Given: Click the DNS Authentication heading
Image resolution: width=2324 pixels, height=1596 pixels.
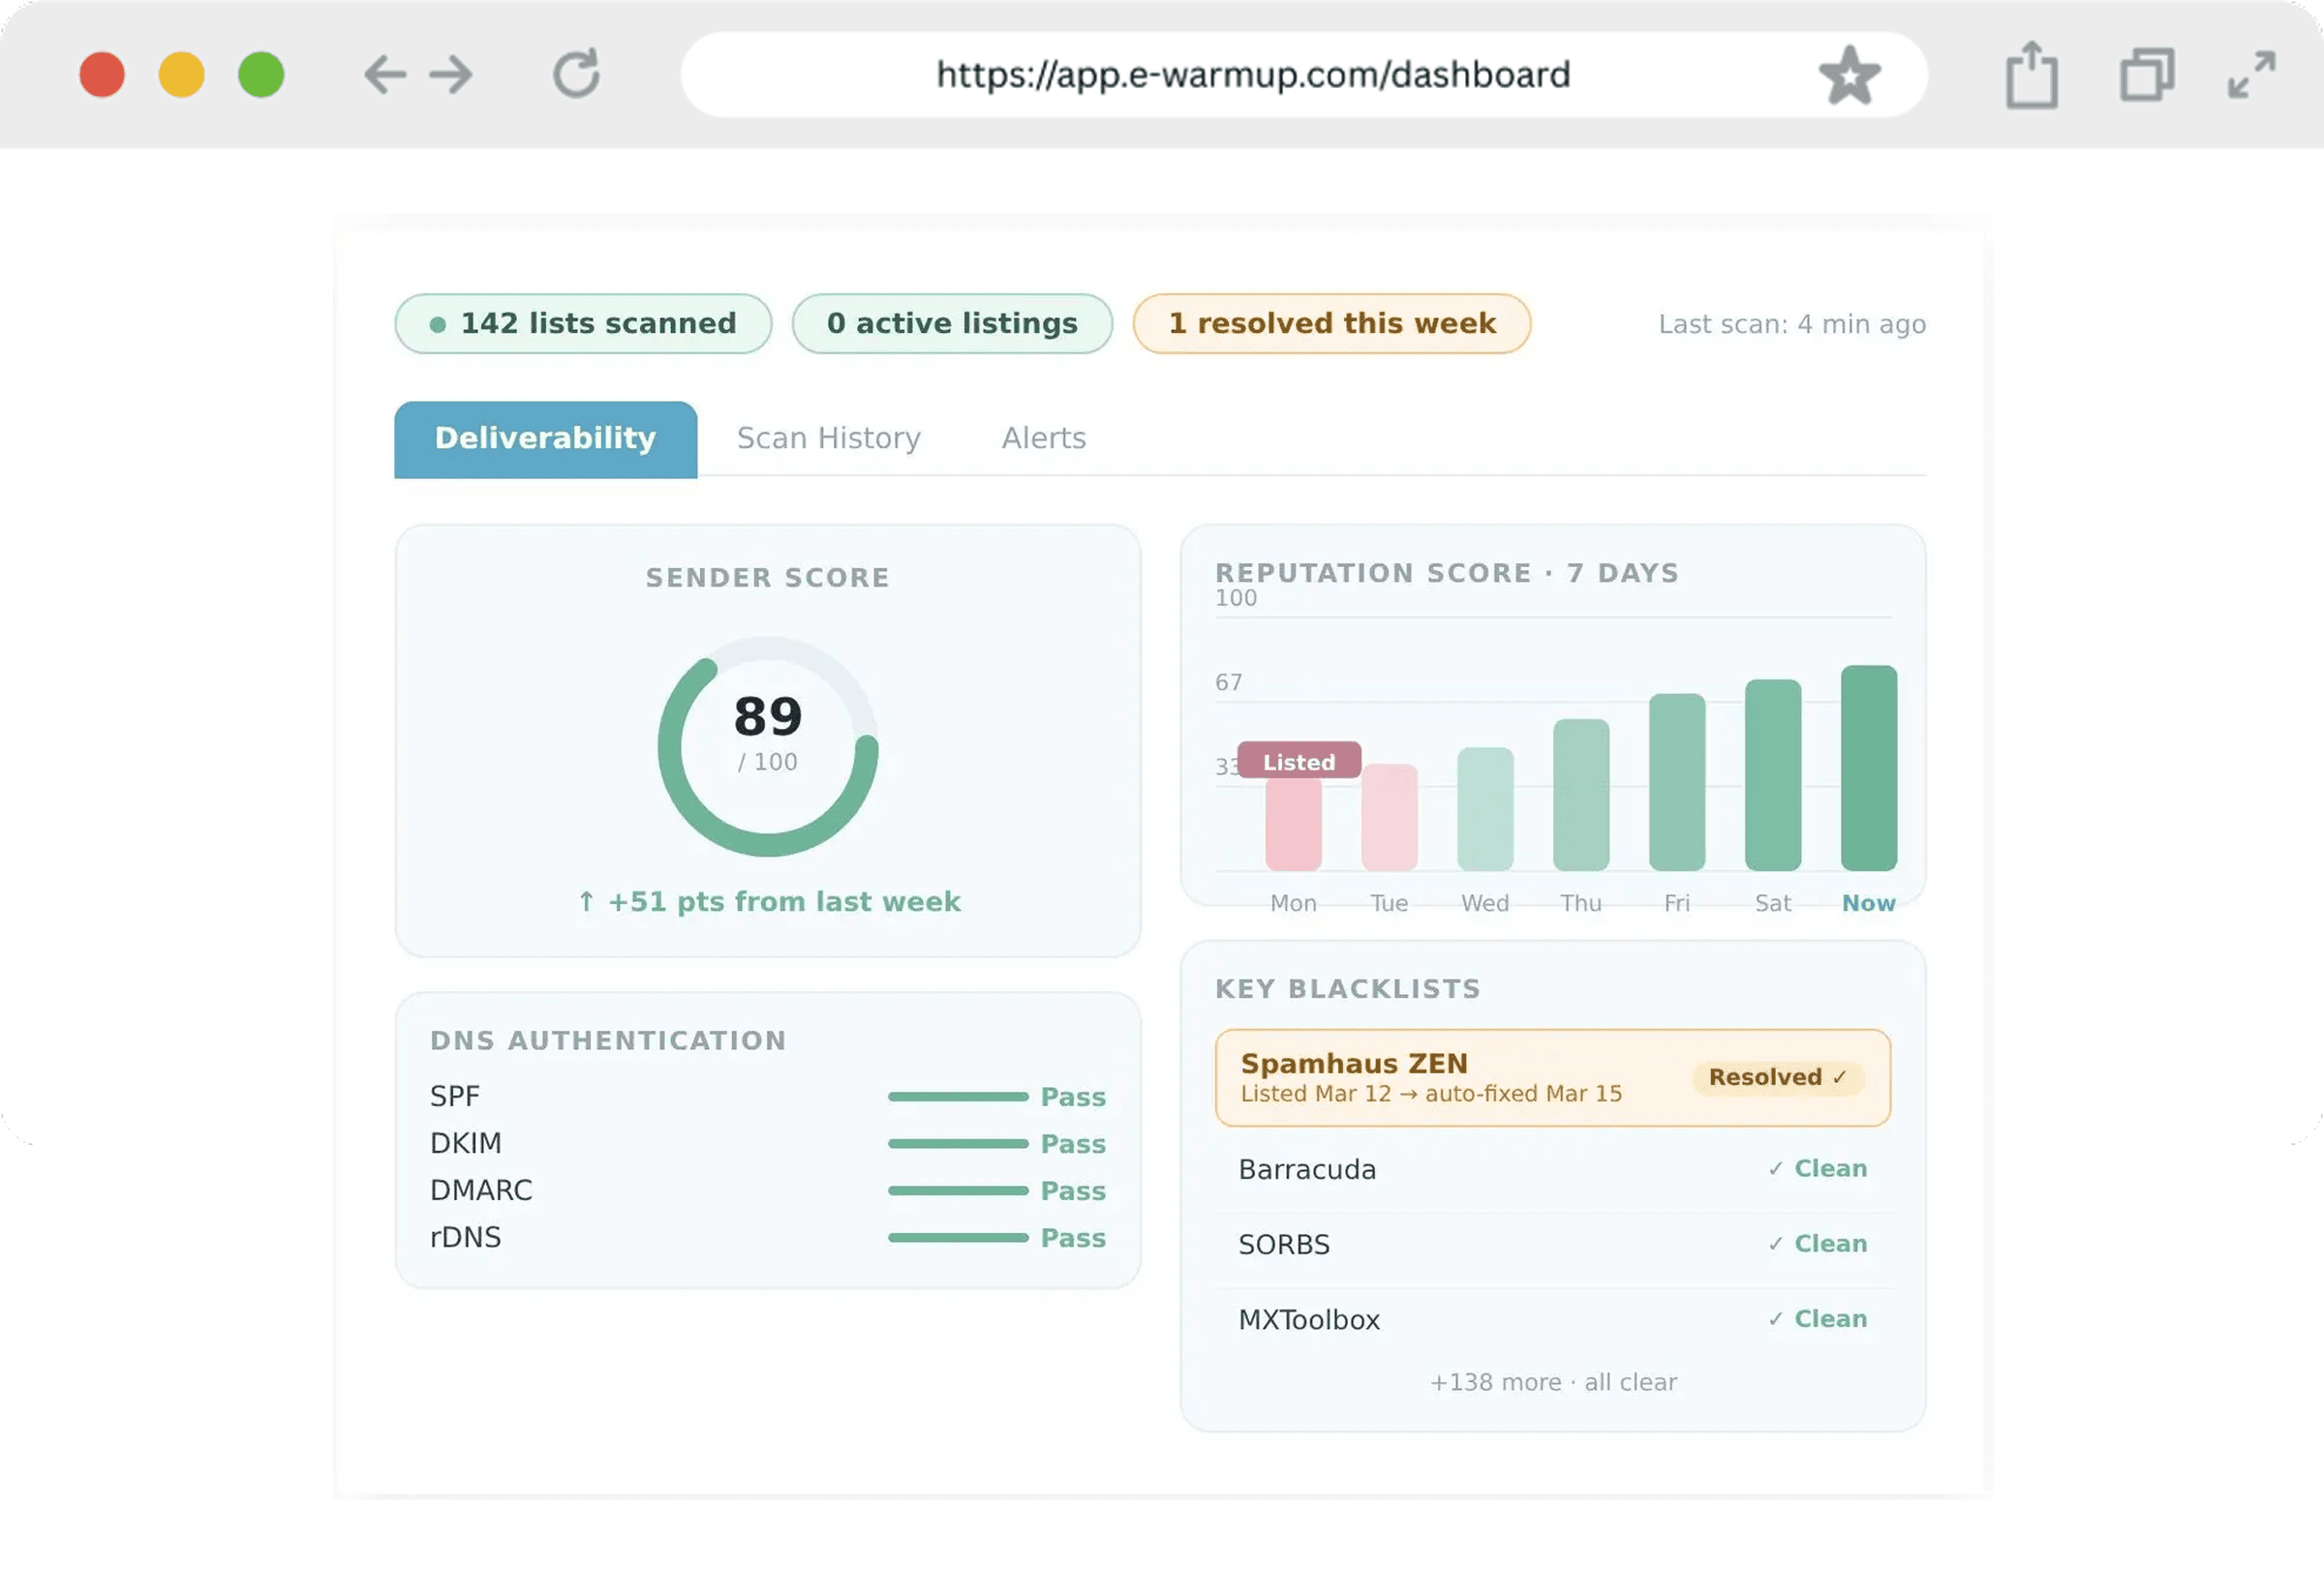Looking at the screenshot, I should click(x=608, y=1041).
